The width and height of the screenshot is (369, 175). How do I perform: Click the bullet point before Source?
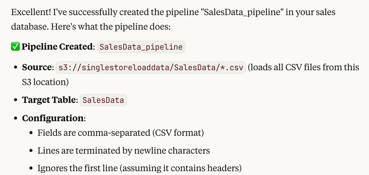click(x=15, y=68)
